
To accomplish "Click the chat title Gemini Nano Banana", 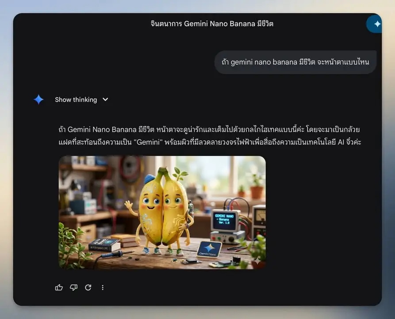I will point(212,24).
